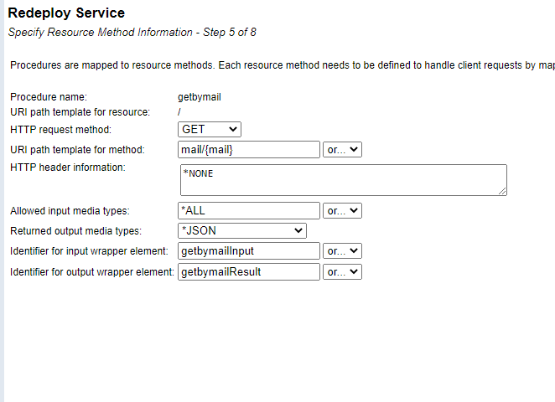Open the Returned output media types *JSON dropdown

tap(242, 231)
